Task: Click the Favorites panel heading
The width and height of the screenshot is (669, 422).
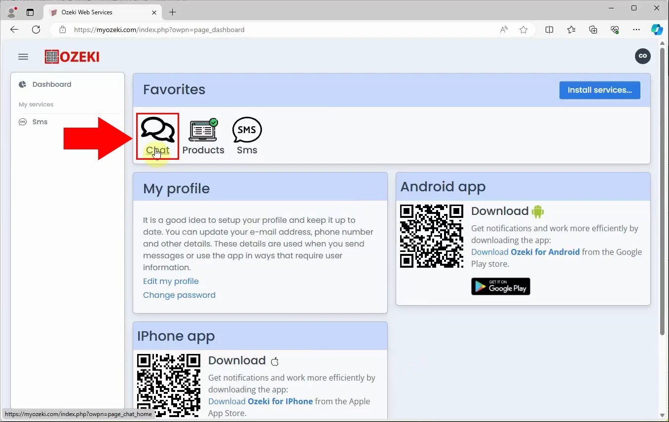Action: coord(174,90)
